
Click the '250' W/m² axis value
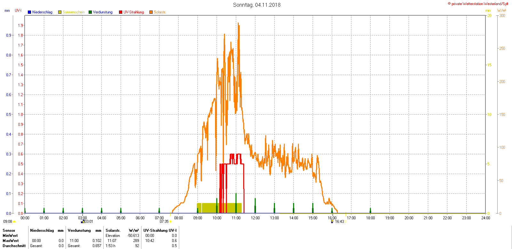point(502,49)
